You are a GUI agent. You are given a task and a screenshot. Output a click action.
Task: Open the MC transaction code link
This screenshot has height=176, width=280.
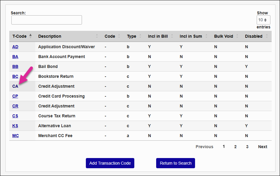(x=15, y=136)
